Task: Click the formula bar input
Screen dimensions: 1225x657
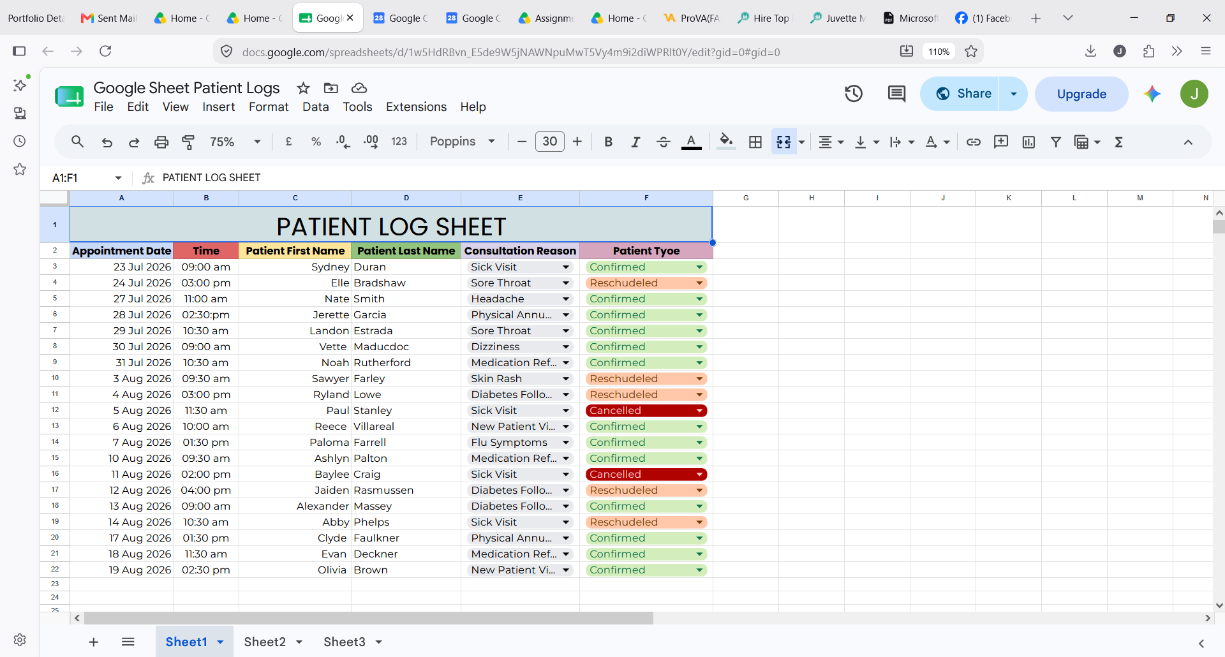Action: tap(689, 177)
